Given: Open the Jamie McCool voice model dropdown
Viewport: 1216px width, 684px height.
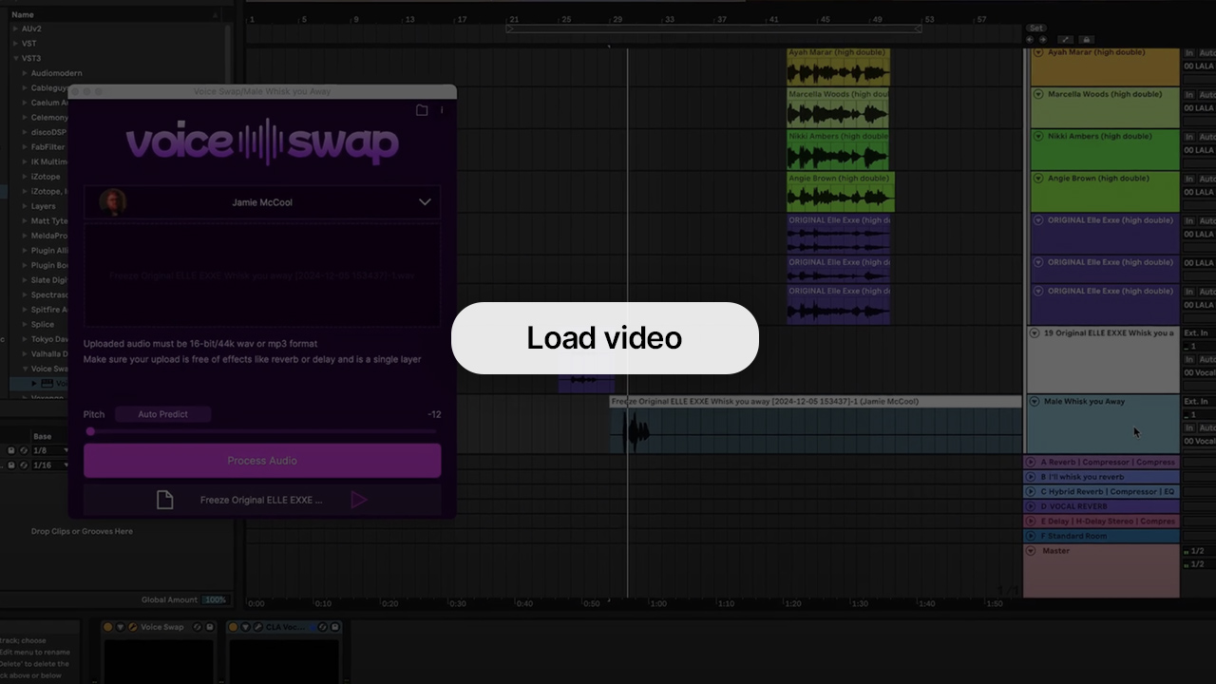Looking at the screenshot, I should (x=262, y=202).
